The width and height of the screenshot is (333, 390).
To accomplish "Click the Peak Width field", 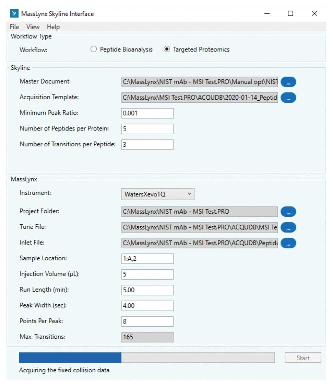I will (148, 306).
